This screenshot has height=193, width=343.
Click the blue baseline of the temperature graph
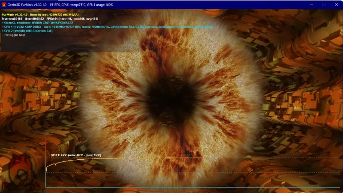[193, 187]
